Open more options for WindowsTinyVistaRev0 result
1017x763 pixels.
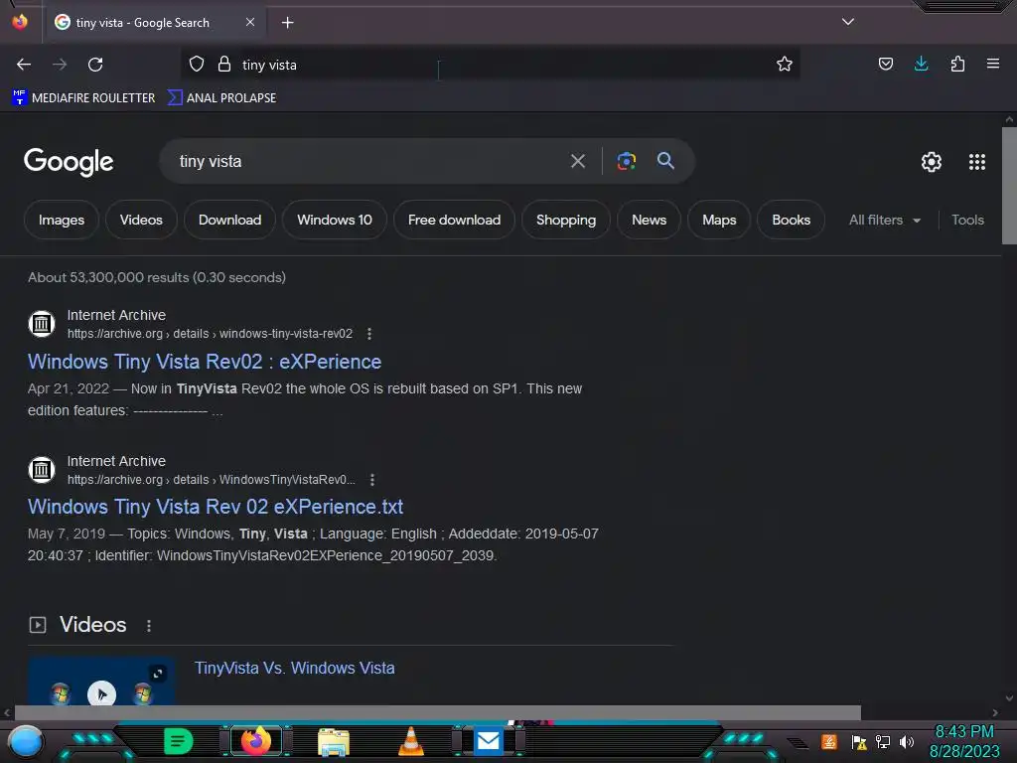(371, 480)
